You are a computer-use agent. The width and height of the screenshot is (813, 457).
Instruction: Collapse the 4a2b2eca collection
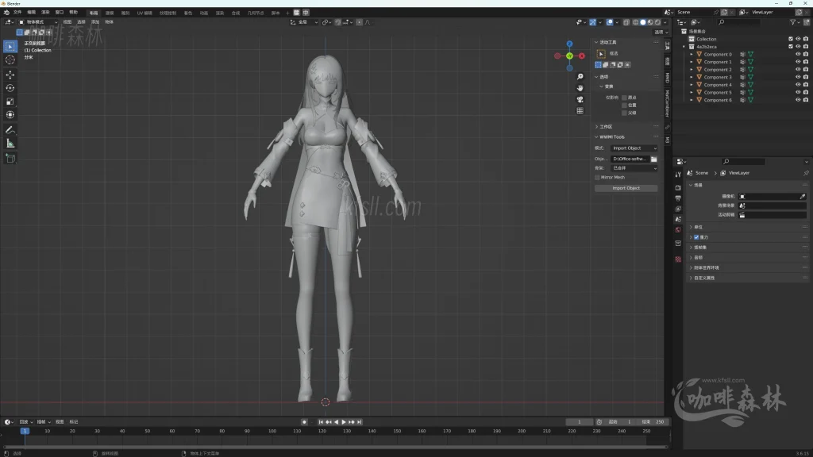pos(684,47)
